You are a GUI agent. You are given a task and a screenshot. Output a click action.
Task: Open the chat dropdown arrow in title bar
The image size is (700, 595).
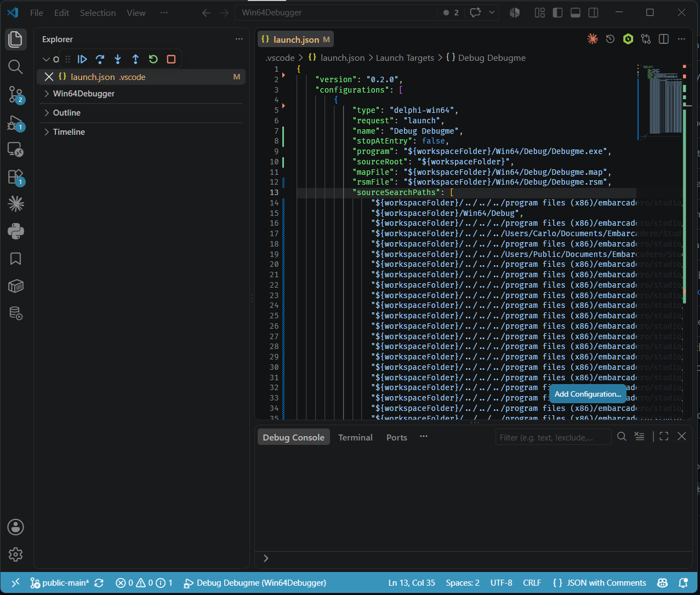(492, 13)
